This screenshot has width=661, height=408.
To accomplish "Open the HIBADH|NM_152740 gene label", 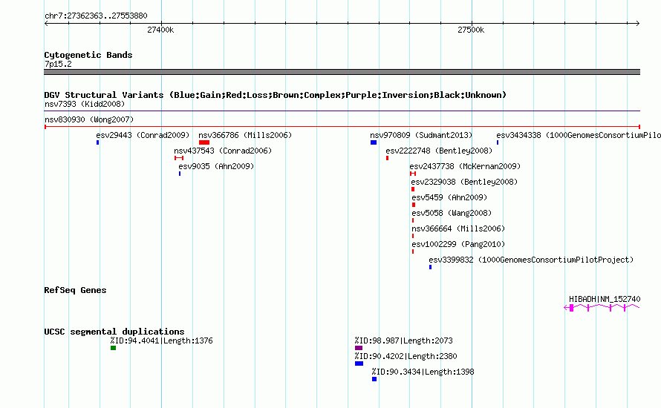I will 605,299.
